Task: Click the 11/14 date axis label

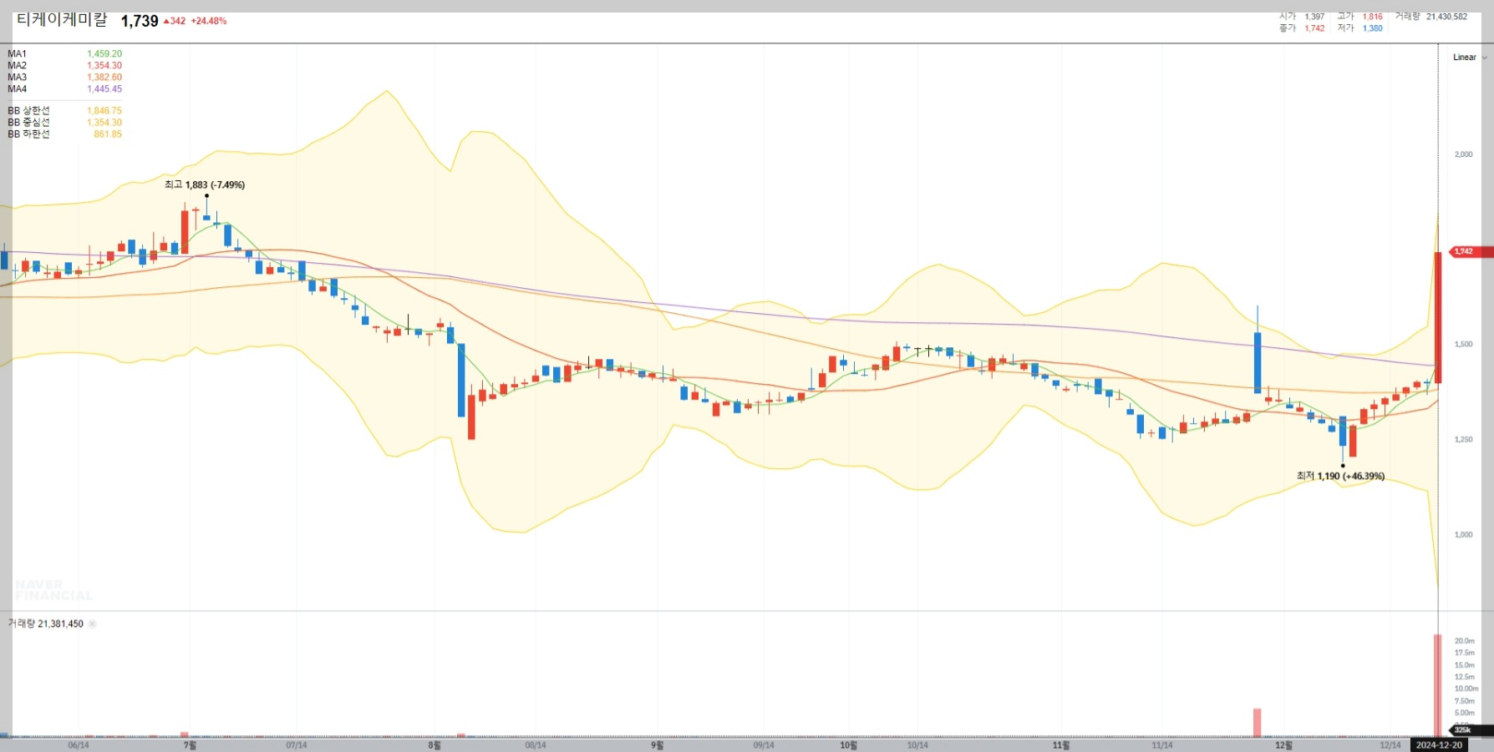Action: point(1162,745)
